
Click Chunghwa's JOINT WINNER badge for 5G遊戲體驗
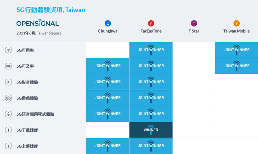coord(107,98)
